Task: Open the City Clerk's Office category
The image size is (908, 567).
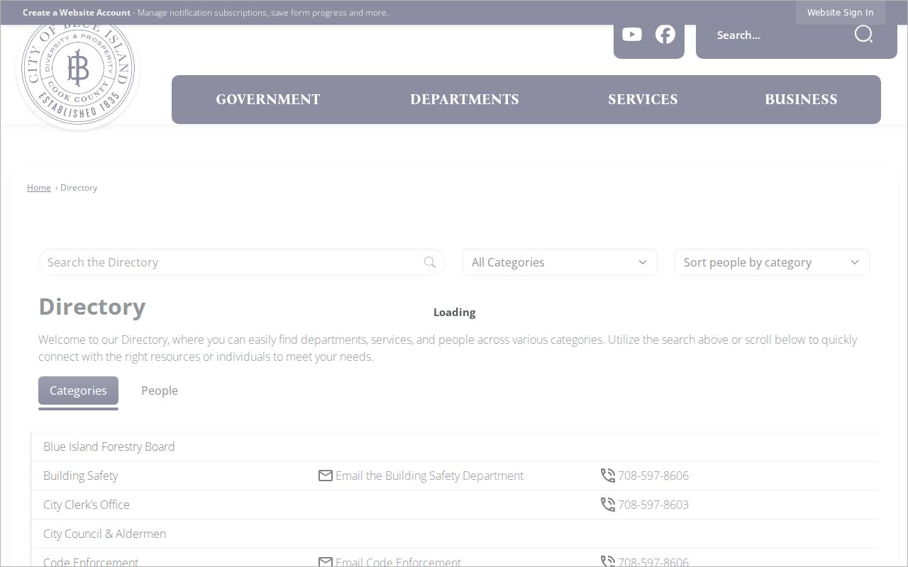Action: coord(87,505)
